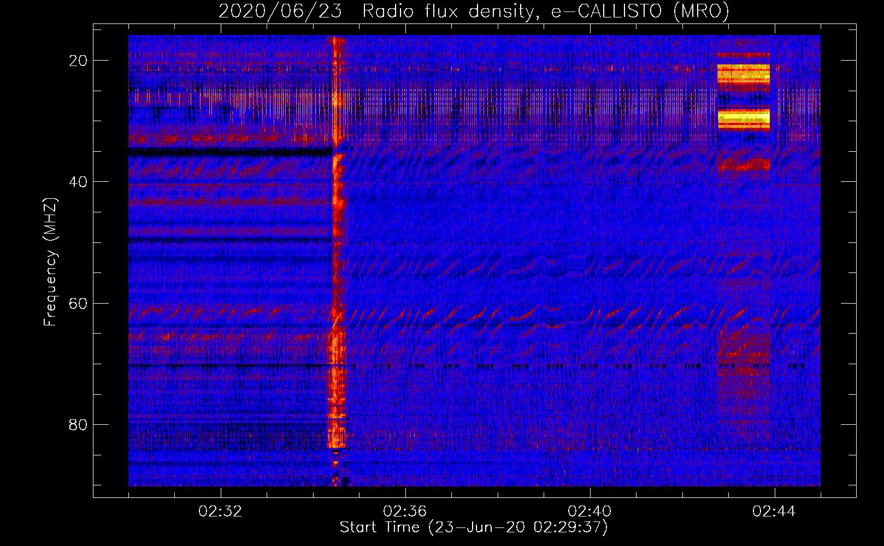The width and height of the screenshot is (884, 546).
Task: Select the y-axis label "Frequency (MHZ)"
Action: pyautogui.click(x=50, y=262)
